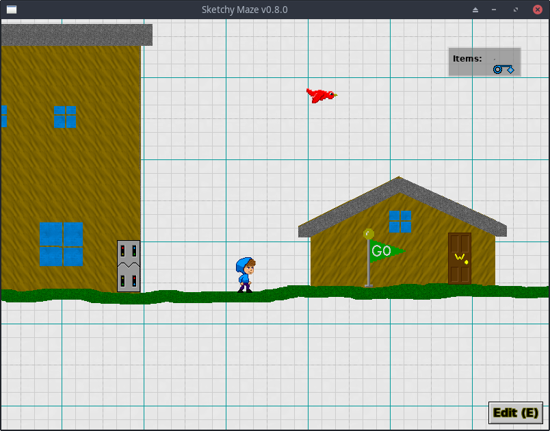Click the brown wooden house door

(x=460, y=258)
